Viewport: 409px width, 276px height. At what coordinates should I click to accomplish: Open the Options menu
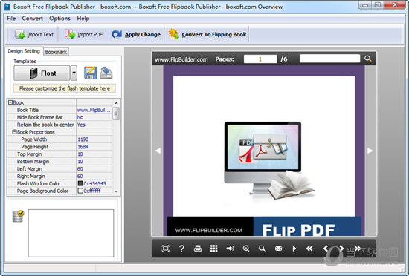[x=59, y=19]
